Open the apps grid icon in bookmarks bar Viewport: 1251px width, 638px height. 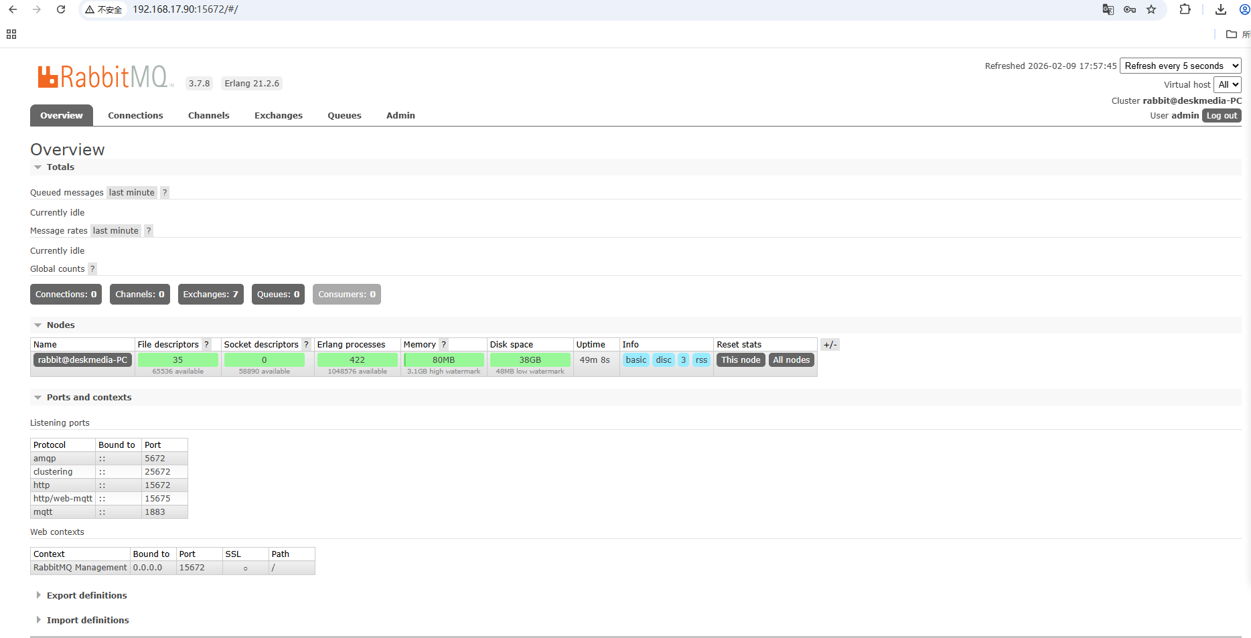click(x=11, y=34)
